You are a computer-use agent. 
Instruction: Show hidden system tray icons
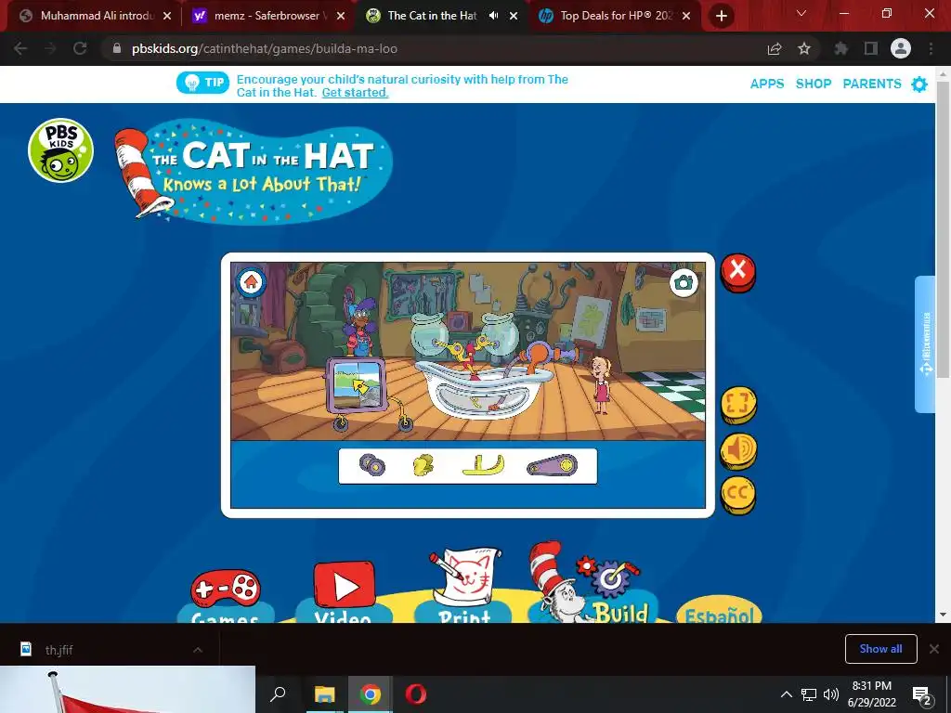click(786, 694)
